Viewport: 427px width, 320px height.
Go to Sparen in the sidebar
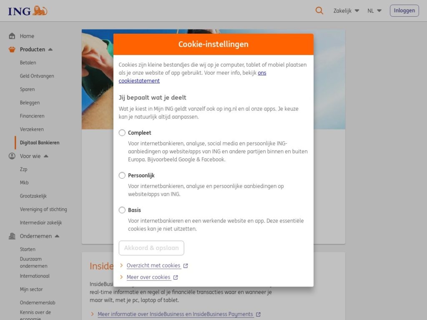pyautogui.click(x=27, y=89)
